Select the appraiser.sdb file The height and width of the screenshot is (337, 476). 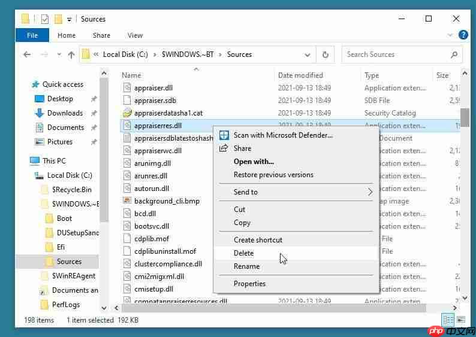155,101
